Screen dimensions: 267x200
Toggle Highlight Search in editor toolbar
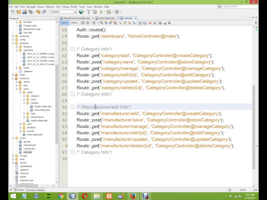(115, 23)
